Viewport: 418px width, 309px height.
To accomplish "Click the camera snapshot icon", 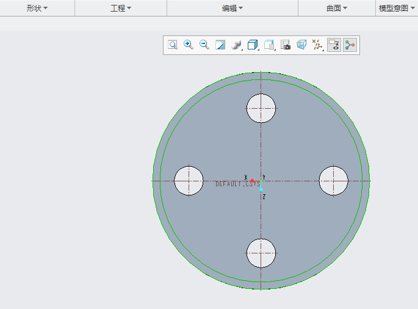I will tap(285, 45).
